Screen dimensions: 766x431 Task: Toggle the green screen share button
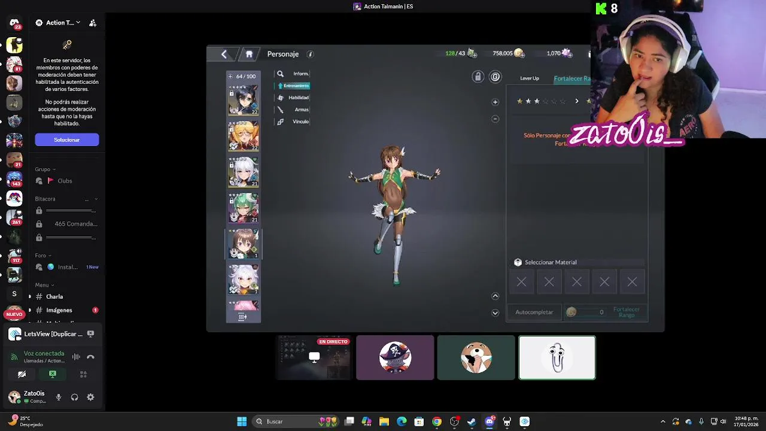pyautogui.click(x=53, y=374)
